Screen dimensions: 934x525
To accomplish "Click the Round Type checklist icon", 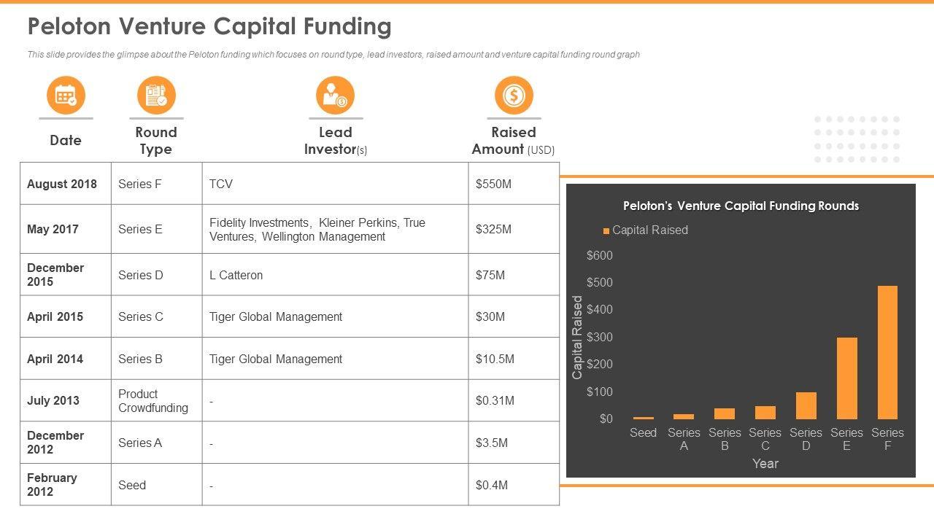I will click(x=156, y=96).
